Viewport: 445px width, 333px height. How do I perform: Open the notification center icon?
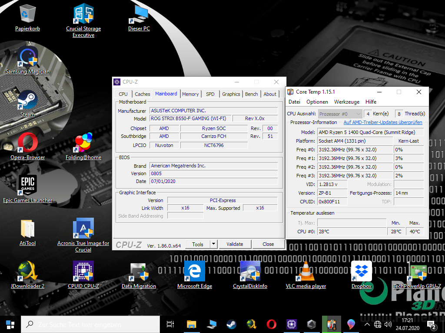point(432,325)
